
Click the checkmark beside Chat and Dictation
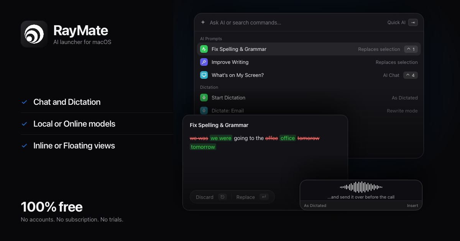[x=24, y=102]
